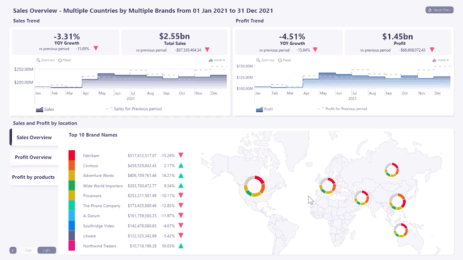Click Zoom-out icon in Sales Trend chart
Viewport: 463px width, 260px height.
tap(38, 60)
